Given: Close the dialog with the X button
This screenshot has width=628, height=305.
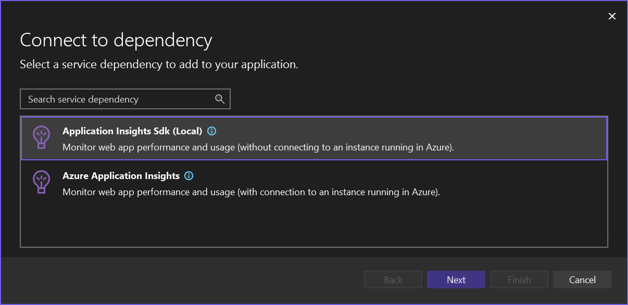Looking at the screenshot, I should tap(612, 16).
